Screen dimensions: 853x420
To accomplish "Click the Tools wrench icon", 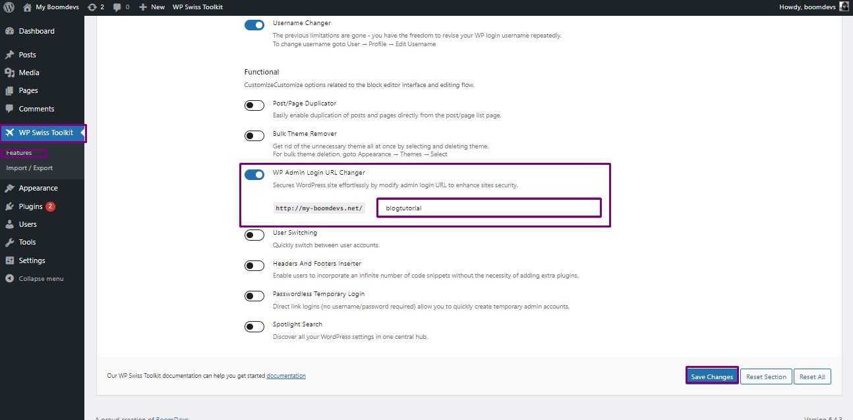I will 9,242.
